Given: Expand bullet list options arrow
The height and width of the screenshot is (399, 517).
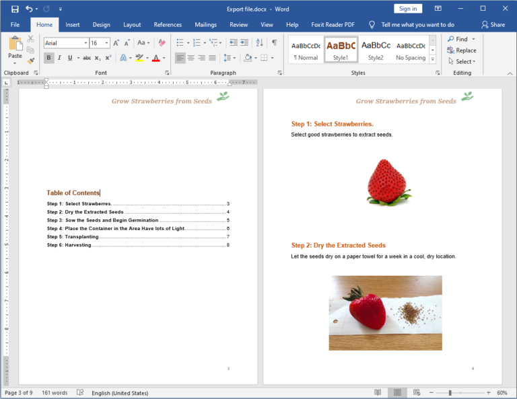Looking at the screenshot, I should tap(188, 43).
